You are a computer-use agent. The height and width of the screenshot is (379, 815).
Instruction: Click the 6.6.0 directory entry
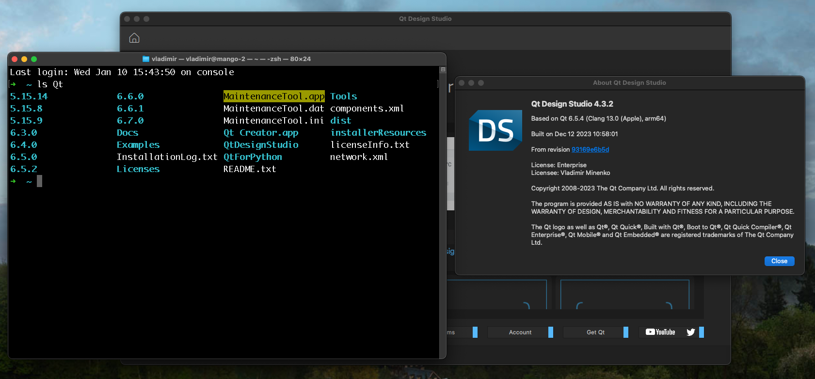(130, 96)
